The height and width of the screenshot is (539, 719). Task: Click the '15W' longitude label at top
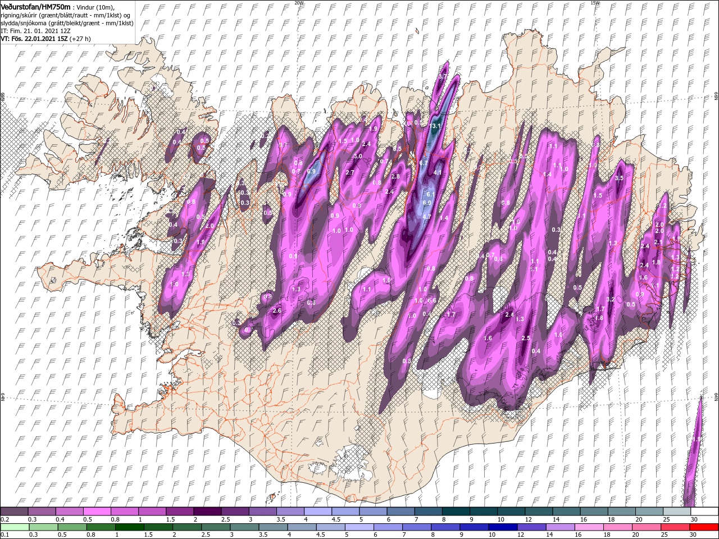[595, 3]
